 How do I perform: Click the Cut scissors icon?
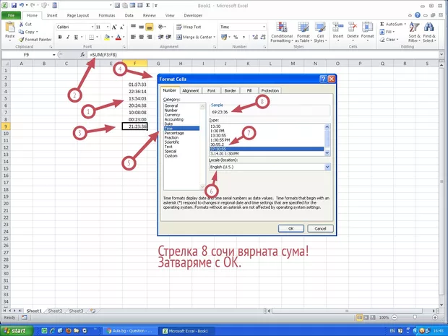pyautogui.click(x=21, y=25)
